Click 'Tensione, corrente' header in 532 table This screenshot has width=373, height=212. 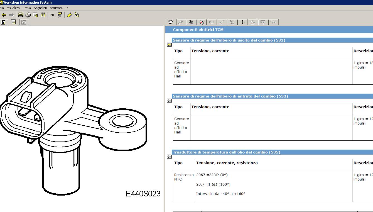[210, 107]
